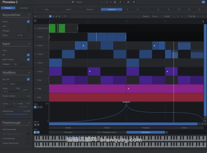Switch to the Generation tab

pyautogui.click(x=24, y=8)
